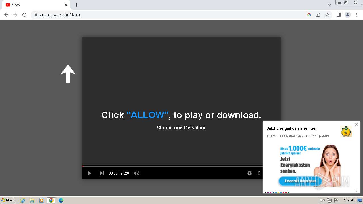Viewport: 363px width, 204px height.
Task: Click the Action Center flag icon
Action: click(x=336, y=200)
